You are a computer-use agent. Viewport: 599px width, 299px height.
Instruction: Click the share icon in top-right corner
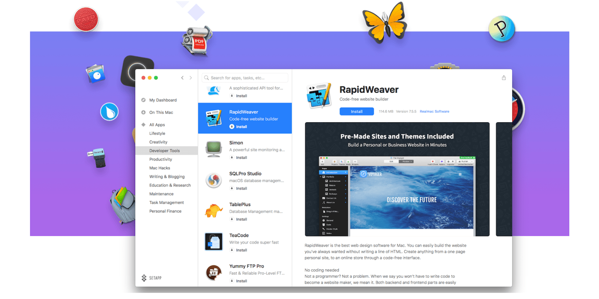click(x=504, y=78)
